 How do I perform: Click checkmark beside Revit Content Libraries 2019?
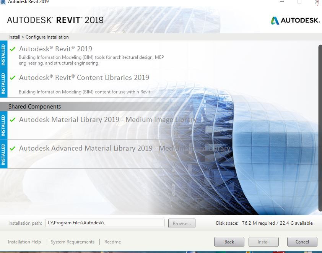click(13, 78)
